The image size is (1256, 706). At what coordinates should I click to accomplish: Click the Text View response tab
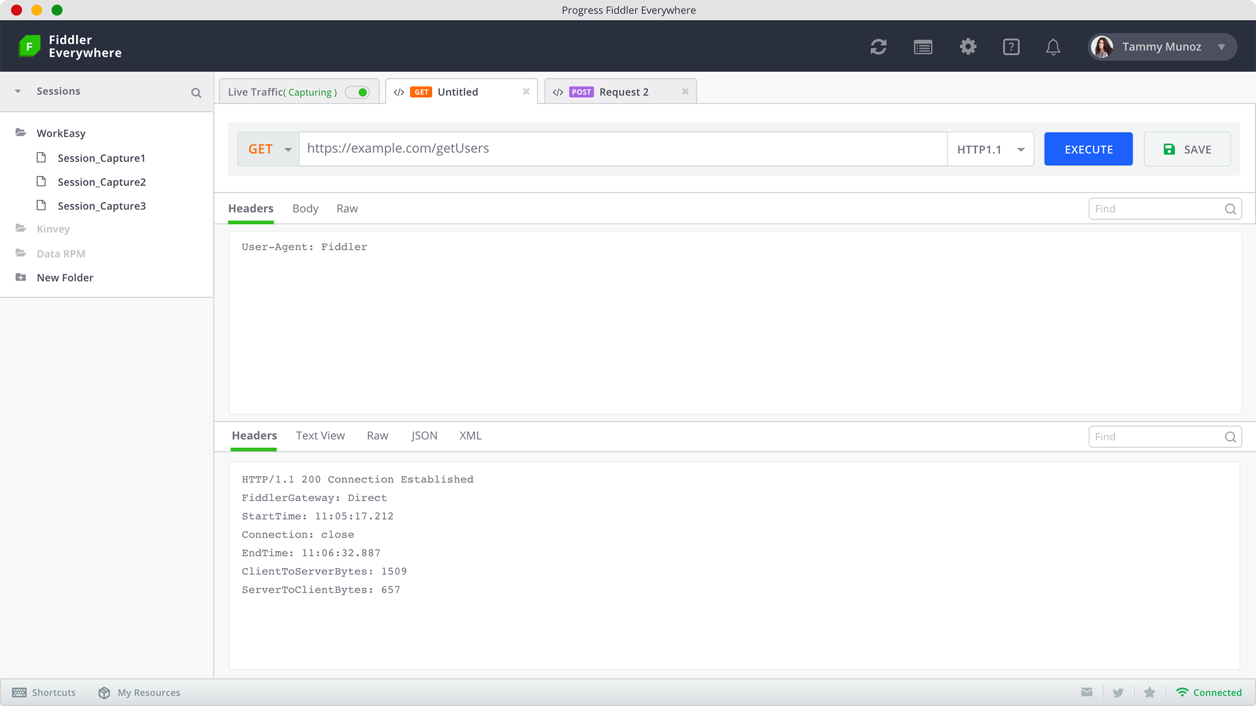320,435
